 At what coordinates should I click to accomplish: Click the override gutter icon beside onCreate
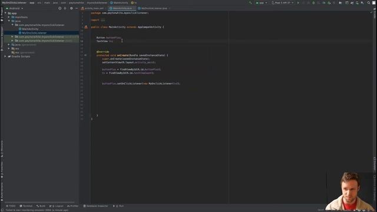tap(85, 55)
